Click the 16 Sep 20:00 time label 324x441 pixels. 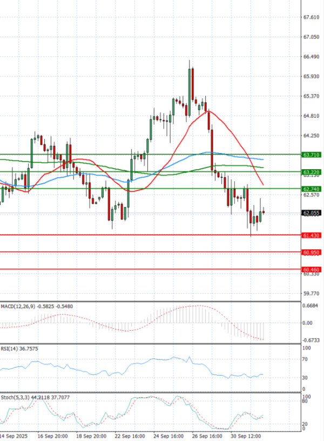tap(52, 436)
